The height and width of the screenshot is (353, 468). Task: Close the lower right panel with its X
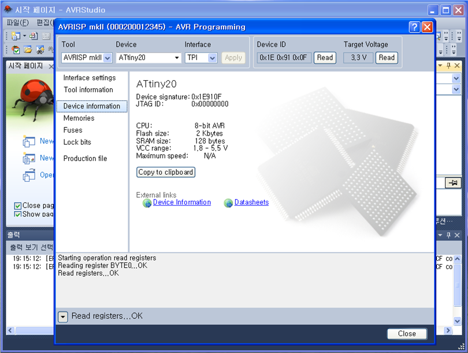[x=457, y=235]
